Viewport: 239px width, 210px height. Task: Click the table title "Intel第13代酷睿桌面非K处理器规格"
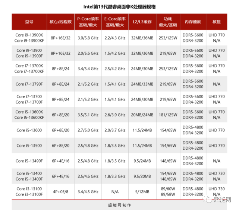[x=119, y=7]
